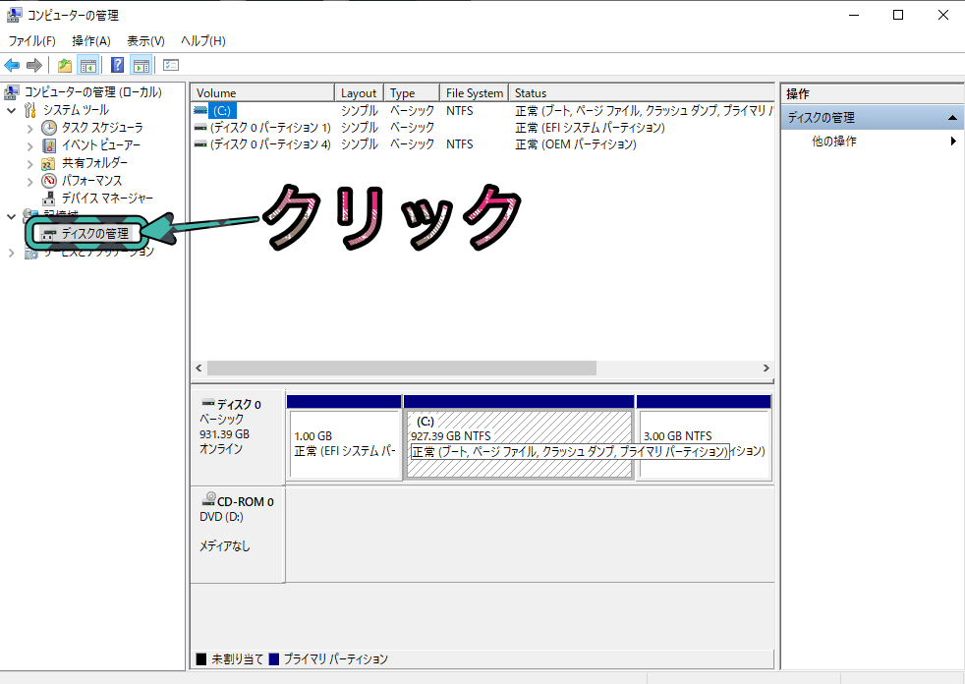Image resolution: width=965 pixels, height=684 pixels.
Task: Close the Computer Management window
Action: pyautogui.click(x=942, y=15)
